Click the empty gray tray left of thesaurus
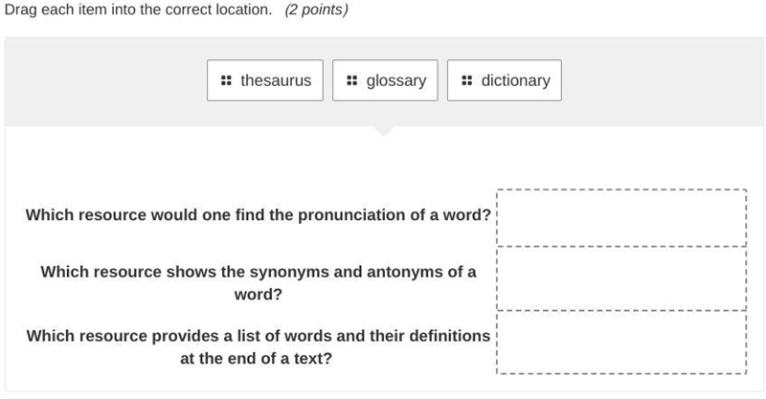 pyautogui.click(x=106, y=81)
